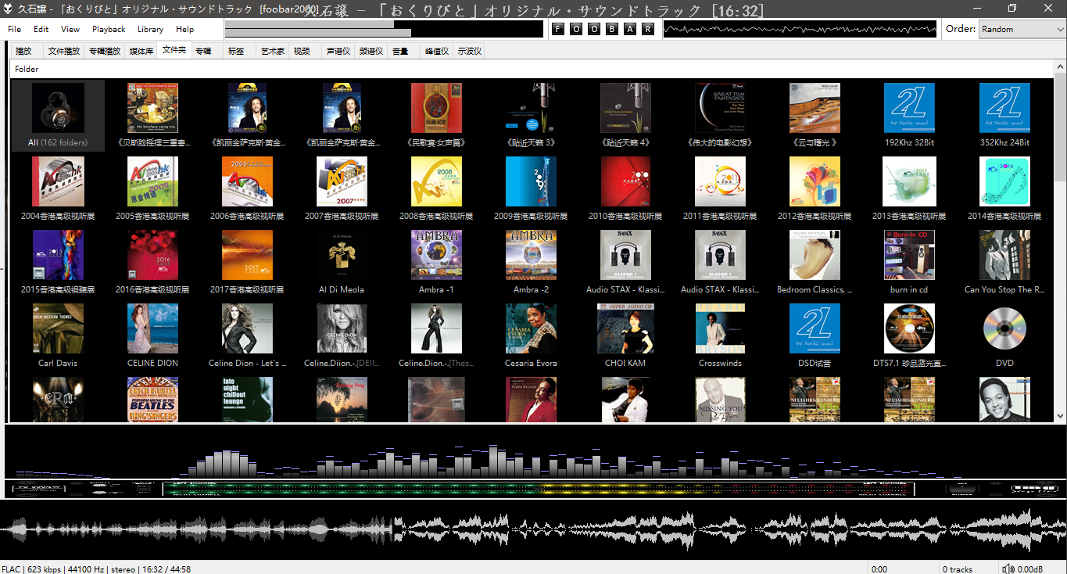Click the speaker volume icon in status bar
1067x574 pixels.
1008,569
